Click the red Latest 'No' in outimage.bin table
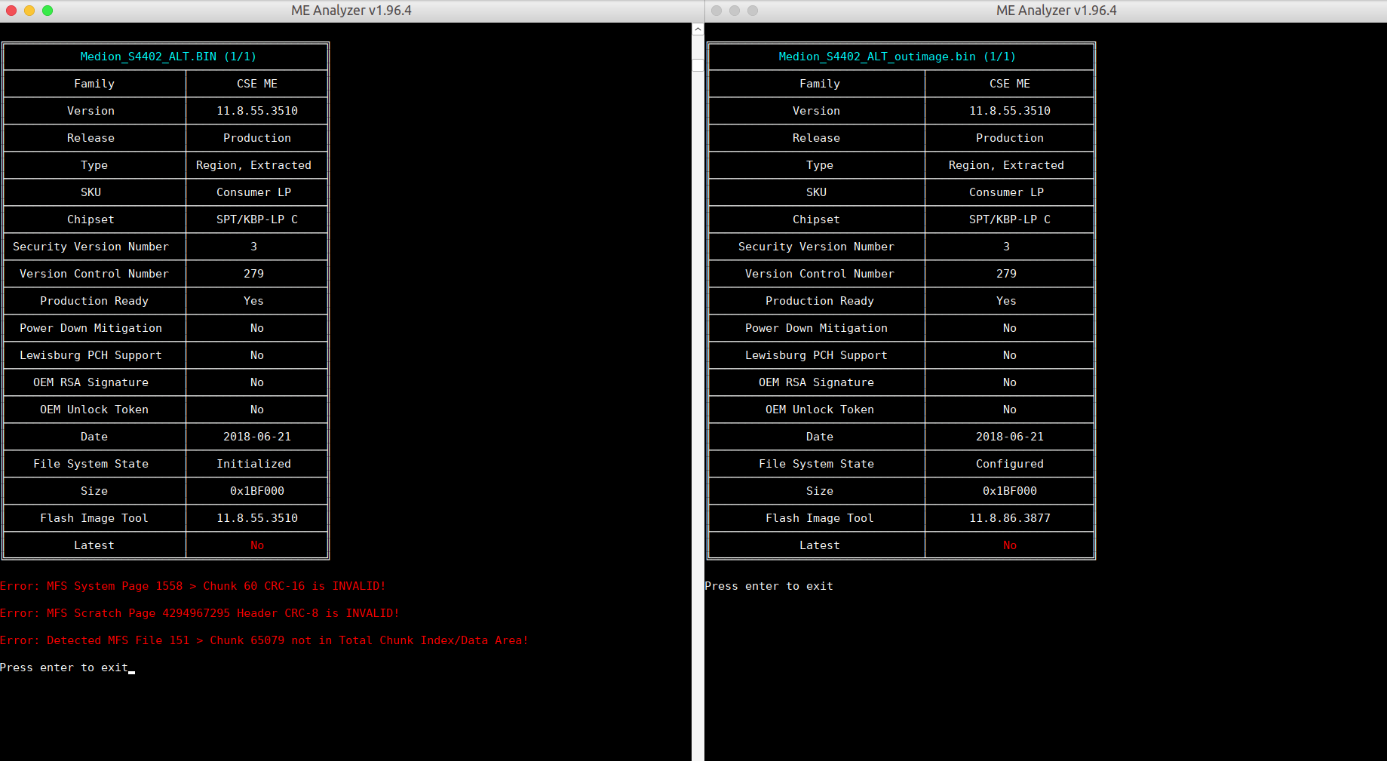This screenshot has width=1387, height=761. [x=1010, y=545]
